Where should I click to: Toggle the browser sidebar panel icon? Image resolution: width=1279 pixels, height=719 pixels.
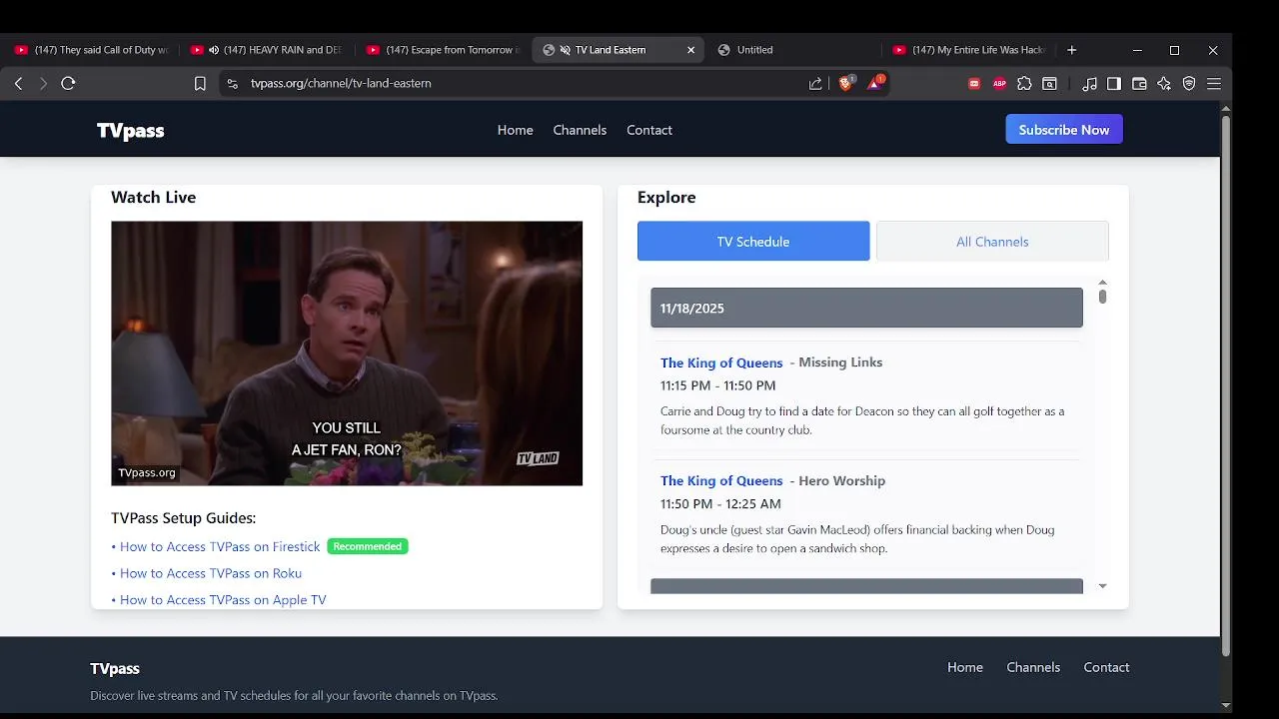coord(1114,84)
